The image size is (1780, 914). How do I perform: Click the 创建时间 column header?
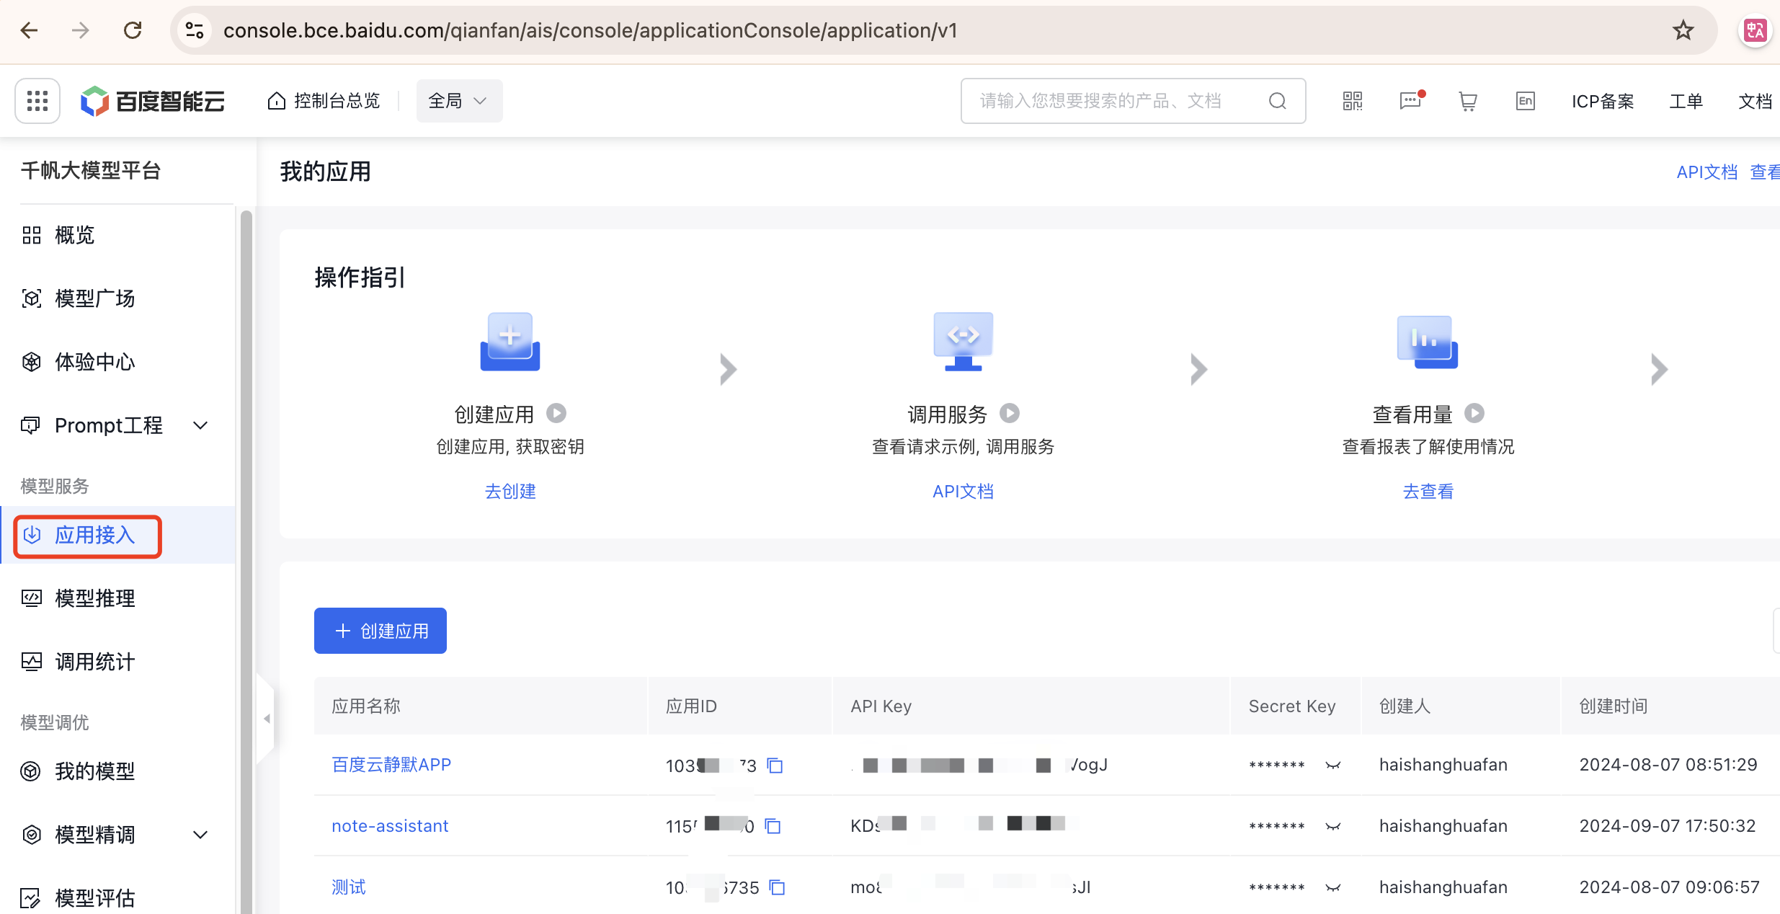coord(1614,706)
